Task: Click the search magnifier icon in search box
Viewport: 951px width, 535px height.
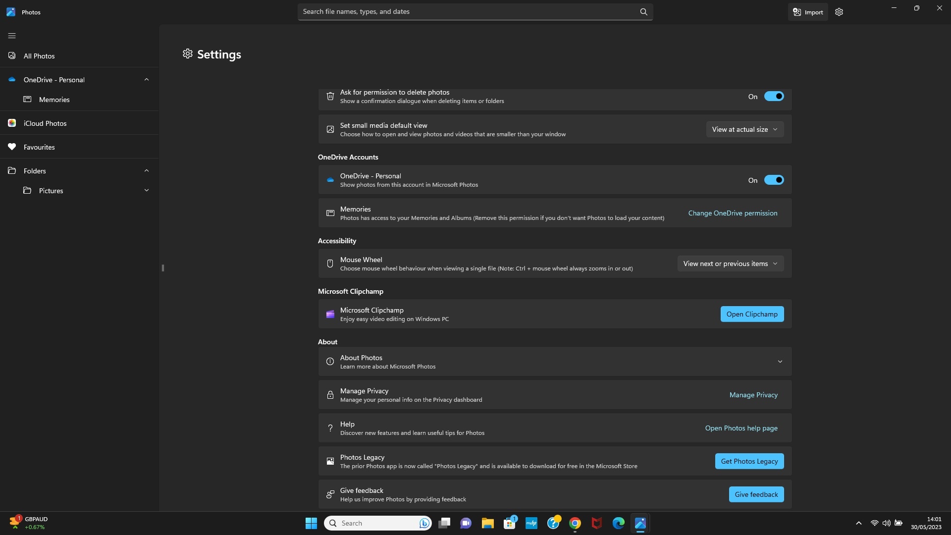Action: [643, 12]
